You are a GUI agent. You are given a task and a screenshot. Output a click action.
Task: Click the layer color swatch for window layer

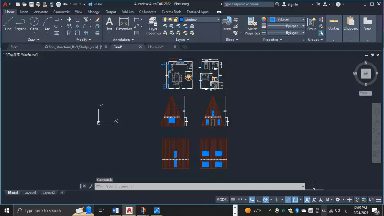pos(181,19)
